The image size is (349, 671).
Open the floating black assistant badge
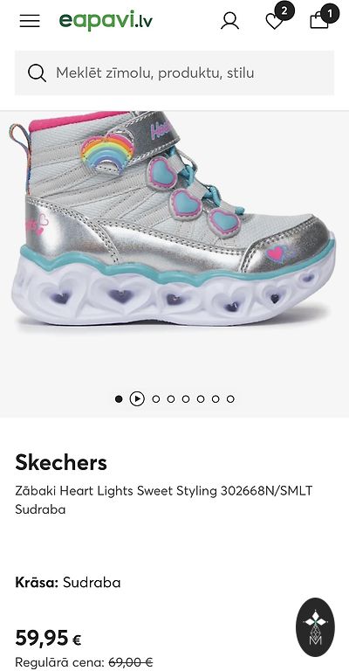(x=315, y=627)
